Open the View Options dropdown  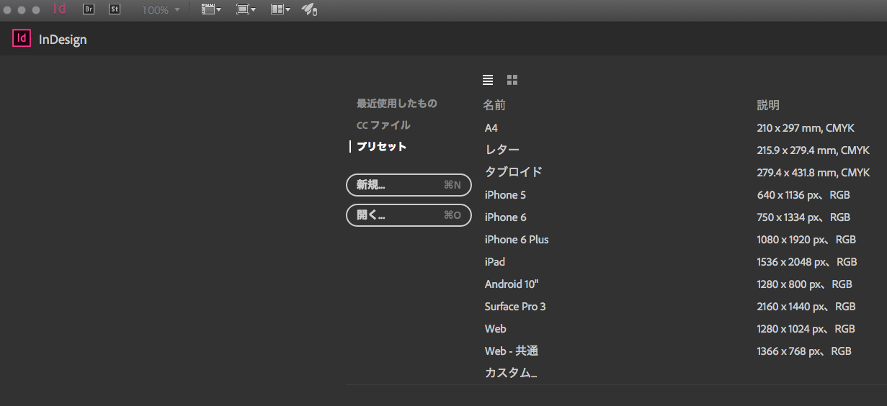(x=210, y=9)
